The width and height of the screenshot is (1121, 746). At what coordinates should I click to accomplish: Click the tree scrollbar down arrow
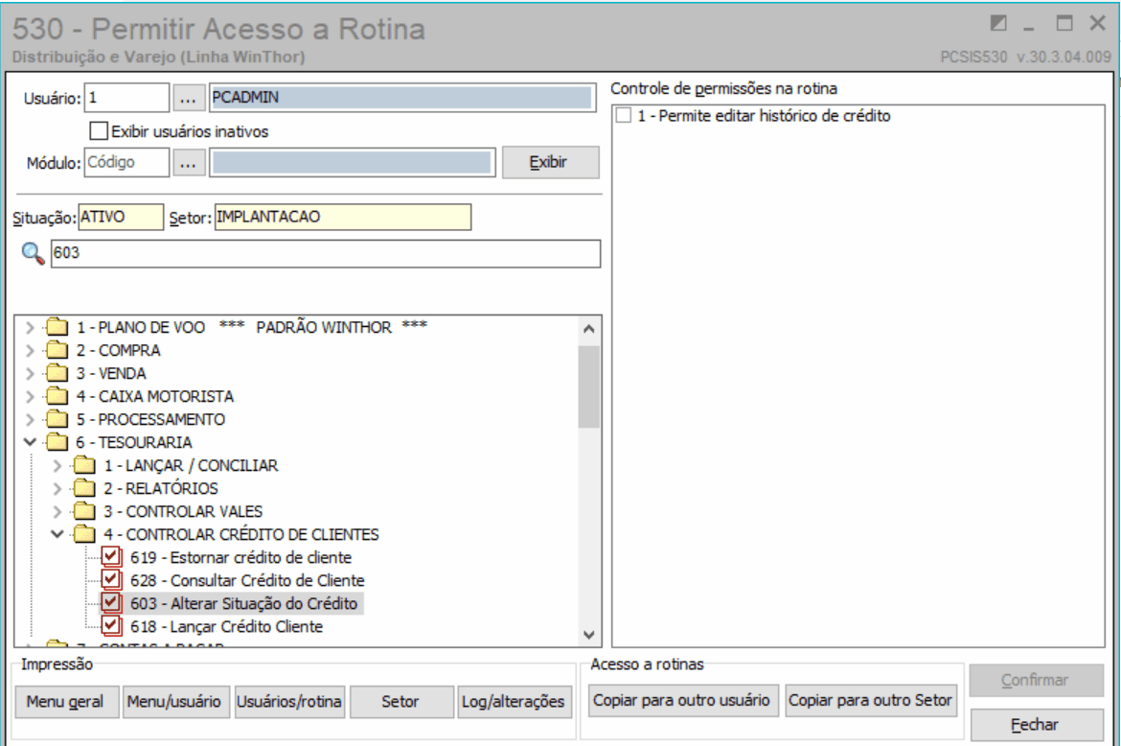588,635
